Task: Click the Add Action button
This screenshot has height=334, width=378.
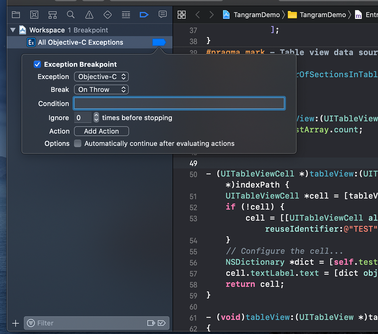Action: pyautogui.click(x=101, y=131)
